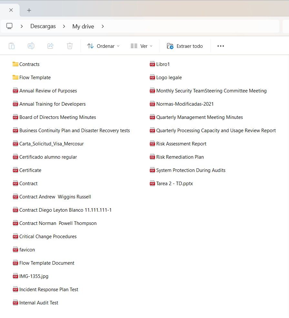Viewport: 289px width, 318px height.
Task: Click the Delete trash icon
Action: pyautogui.click(x=70, y=46)
